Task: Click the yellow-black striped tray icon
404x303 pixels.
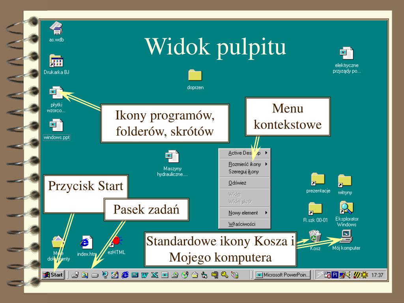Action: tap(357, 275)
